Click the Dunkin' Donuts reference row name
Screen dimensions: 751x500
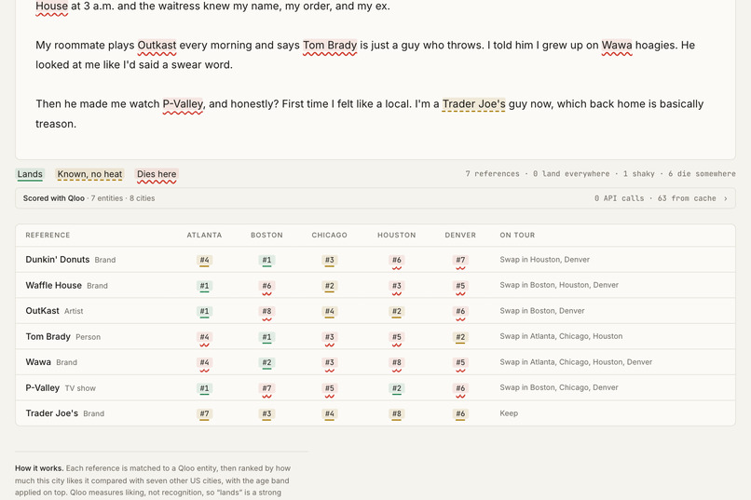point(58,260)
